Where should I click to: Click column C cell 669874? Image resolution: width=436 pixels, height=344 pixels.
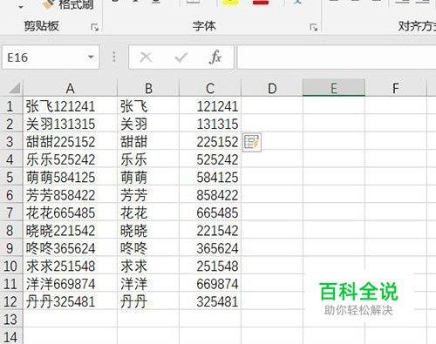pyautogui.click(x=210, y=284)
